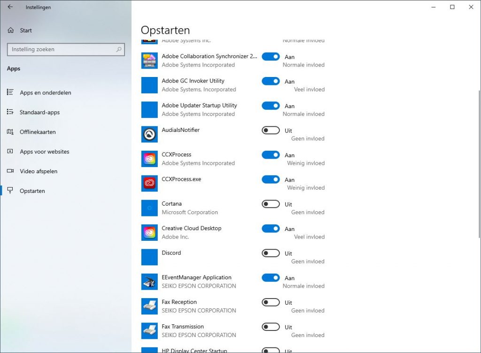The height and width of the screenshot is (353, 481).
Task: Click the Adobe Collaboration Synchronizer icon
Action: pos(149,60)
